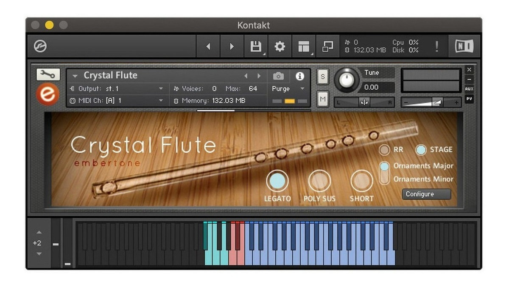
Task: Shift keyboard octave down with the down arrow
Action: pos(39,254)
